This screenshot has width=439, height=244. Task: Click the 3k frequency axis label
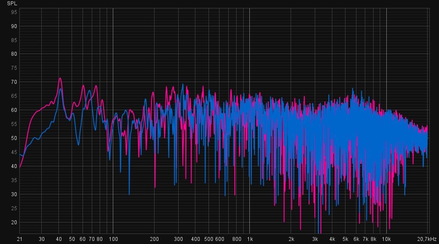(315, 239)
